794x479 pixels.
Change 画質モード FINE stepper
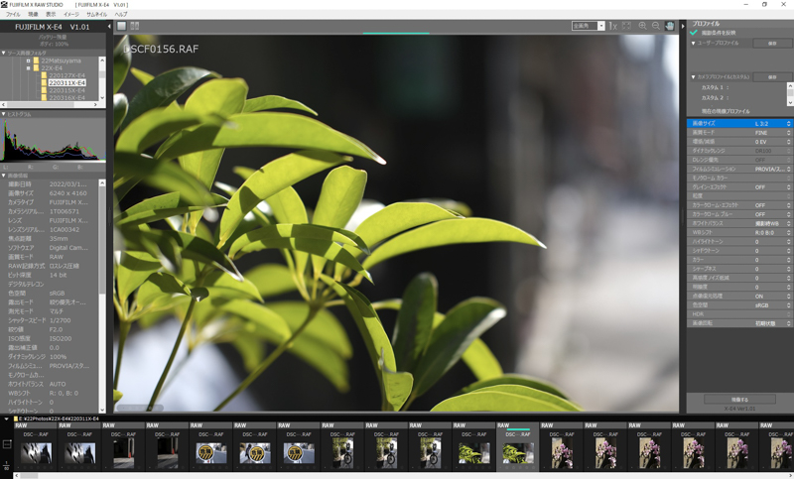pyautogui.click(x=788, y=133)
